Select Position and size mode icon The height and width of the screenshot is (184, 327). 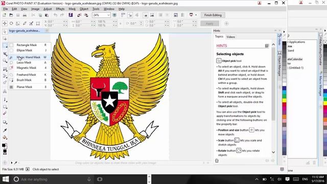(5, 24)
